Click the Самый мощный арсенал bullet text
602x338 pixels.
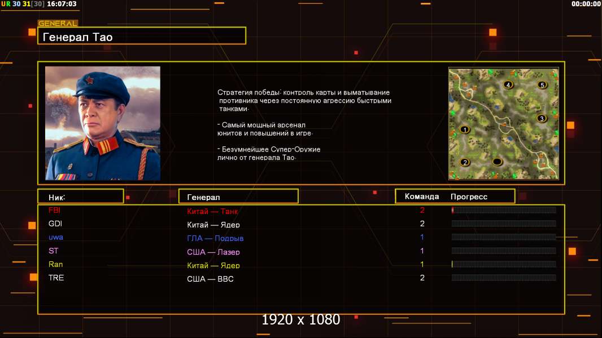click(x=265, y=129)
